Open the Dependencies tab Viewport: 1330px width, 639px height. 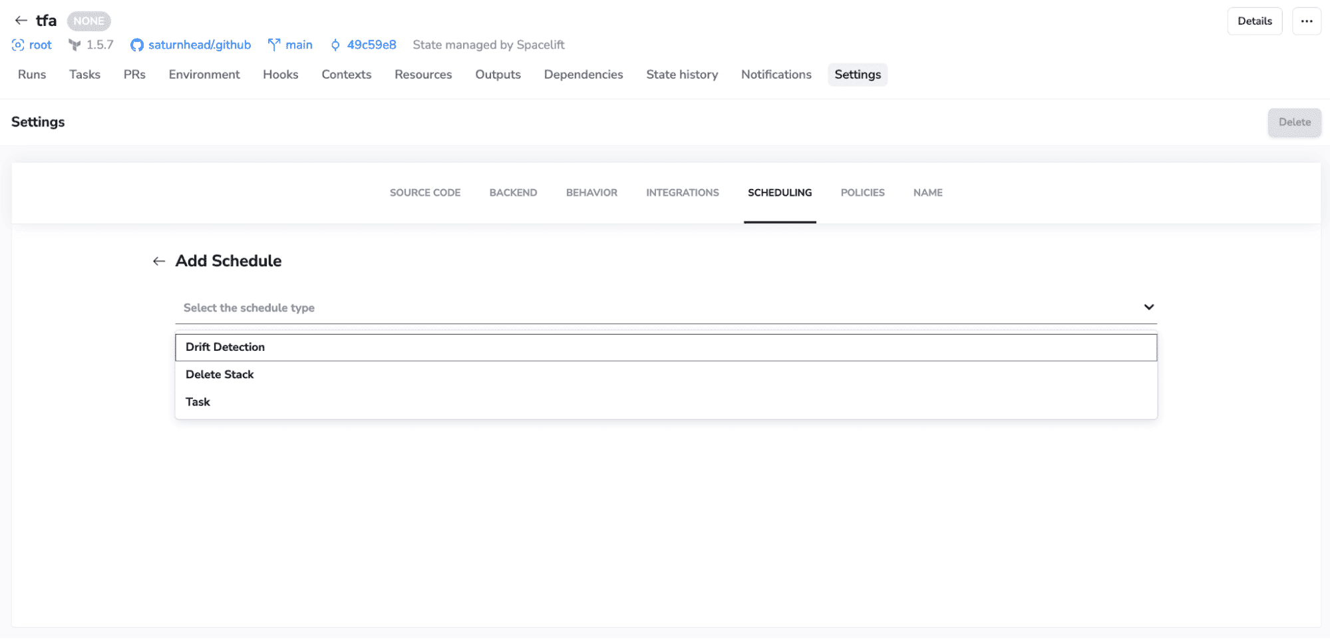click(583, 75)
